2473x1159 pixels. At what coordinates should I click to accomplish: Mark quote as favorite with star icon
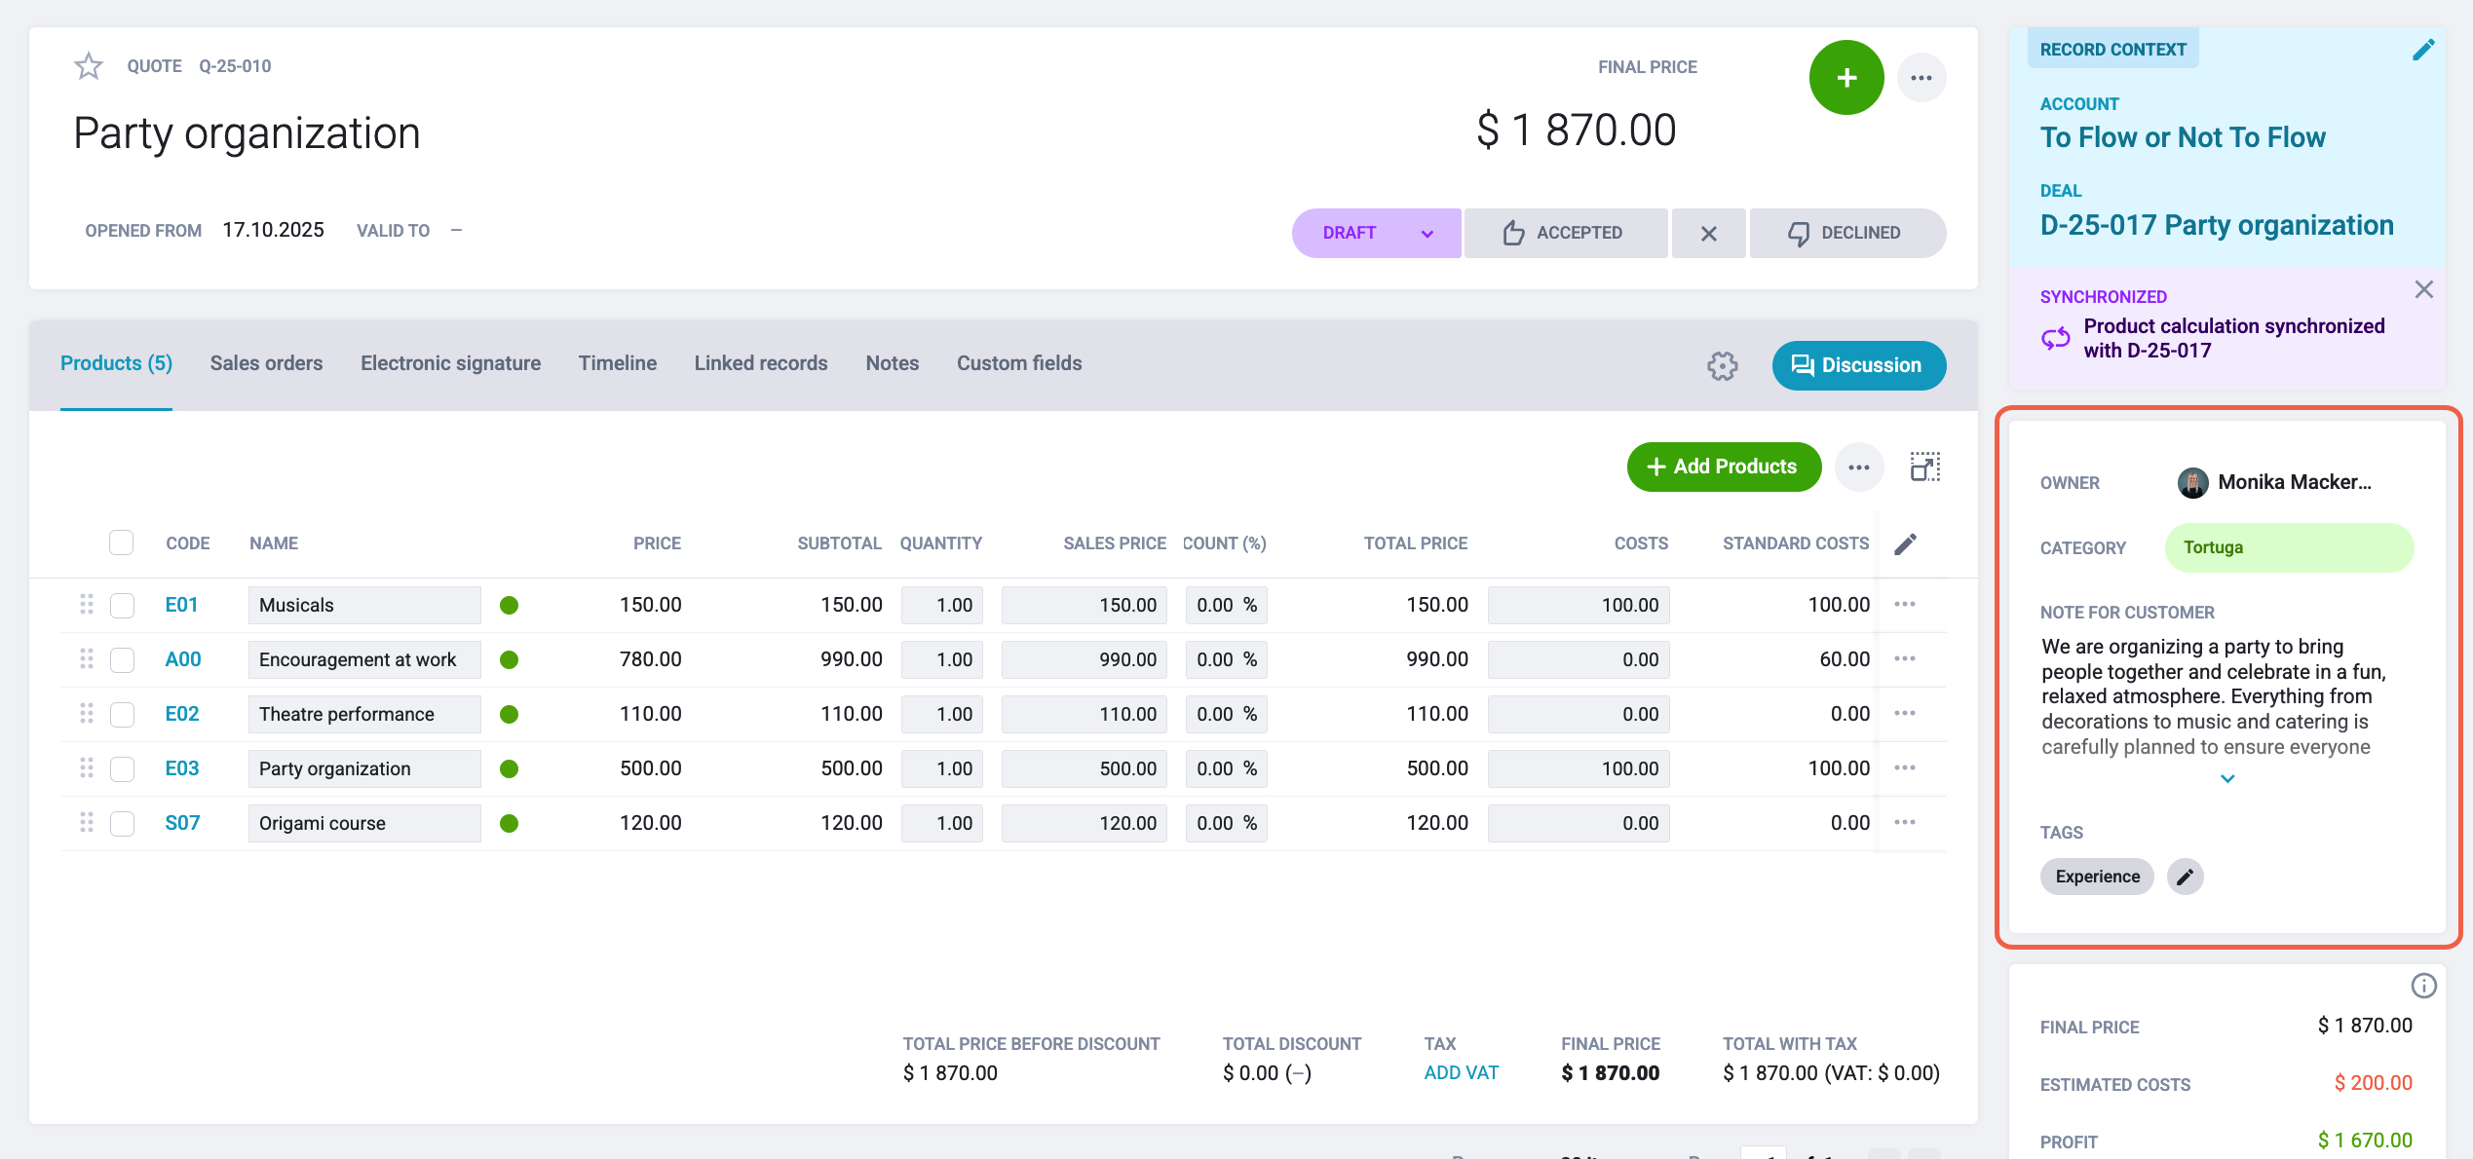click(89, 66)
